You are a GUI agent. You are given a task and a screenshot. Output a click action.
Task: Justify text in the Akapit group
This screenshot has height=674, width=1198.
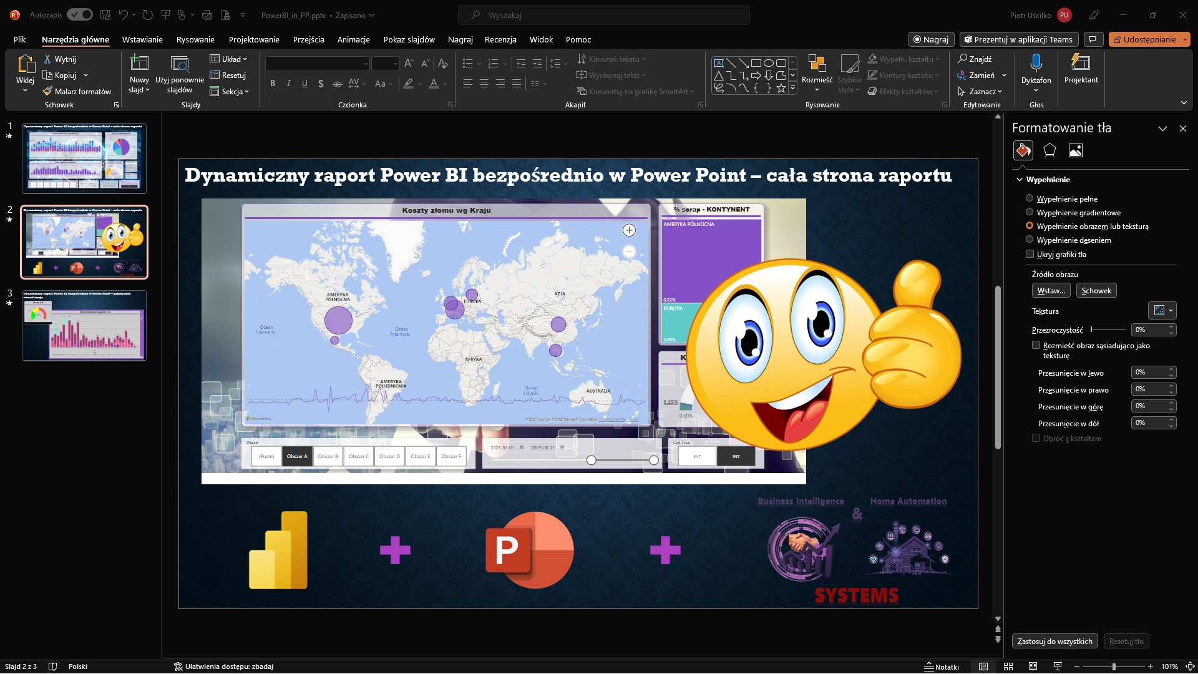pyautogui.click(x=517, y=84)
